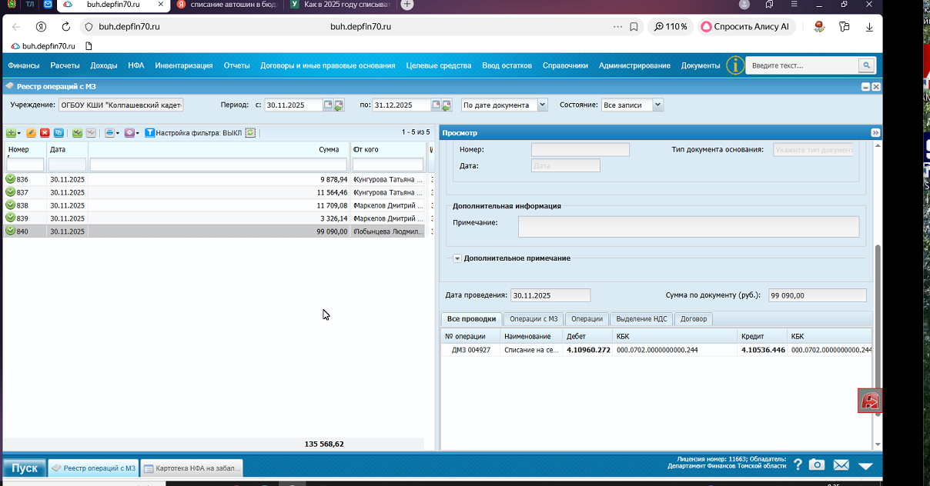Click the white down-arrow icon in footer
930x486 pixels.
click(865, 465)
